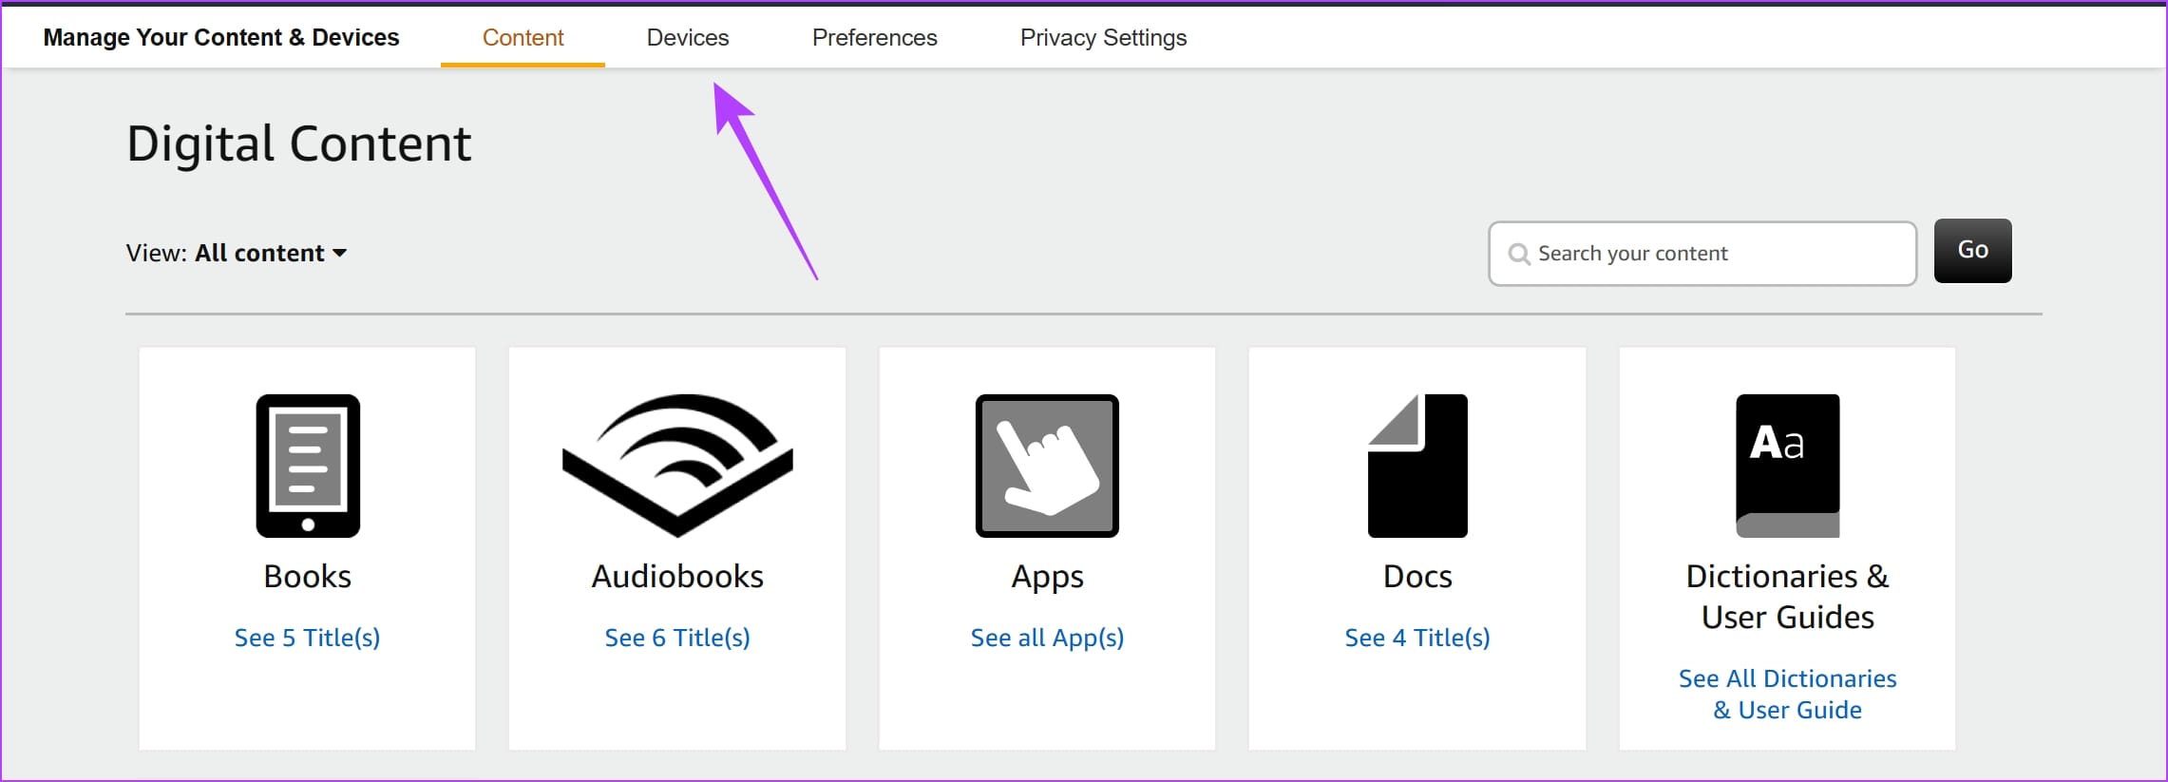Open the Privacy Settings tab

[x=1103, y=37]
